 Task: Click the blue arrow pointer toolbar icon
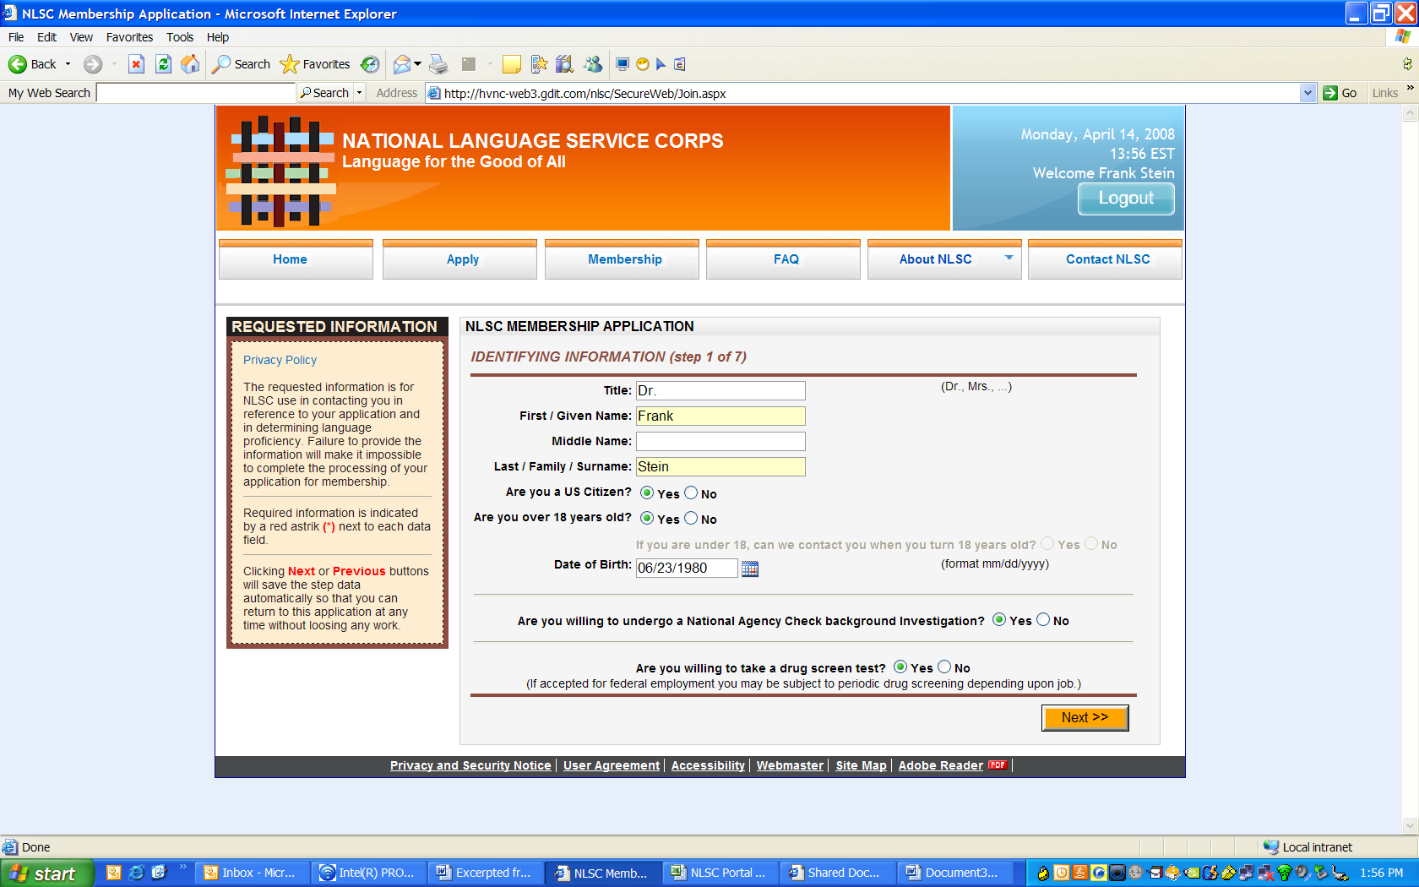coord(661,64)
